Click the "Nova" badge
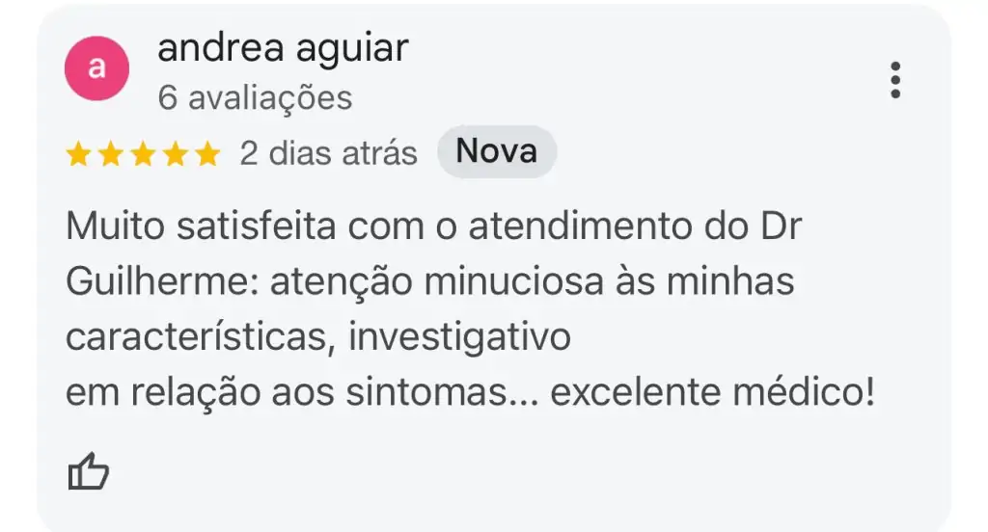Viewport: 988px width, 532px height. tap(496, 152)
